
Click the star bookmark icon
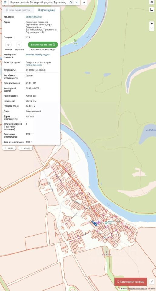(x=84, y=2)
